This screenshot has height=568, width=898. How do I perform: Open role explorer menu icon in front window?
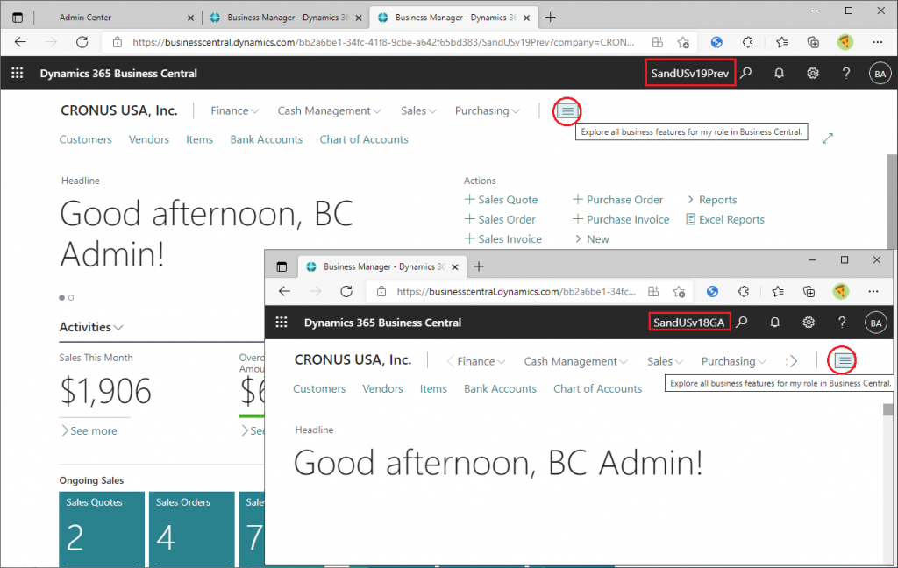click(x=844, y=360)
